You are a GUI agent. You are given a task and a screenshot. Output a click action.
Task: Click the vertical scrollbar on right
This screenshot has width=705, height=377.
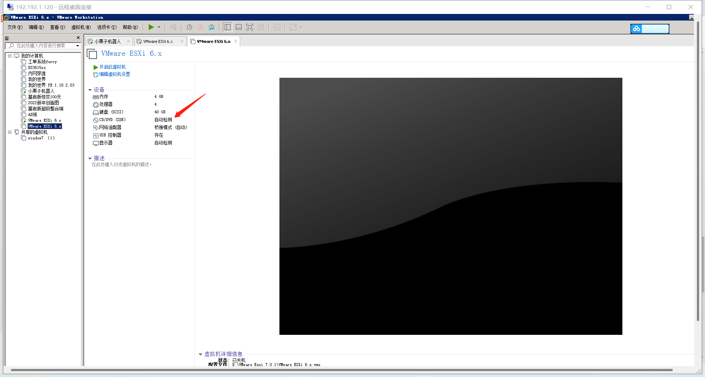coord(698,171)
